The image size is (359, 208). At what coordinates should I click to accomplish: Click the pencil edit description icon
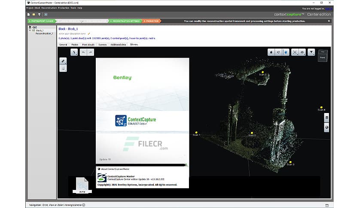pyautogui.click(x=89, y=34)
